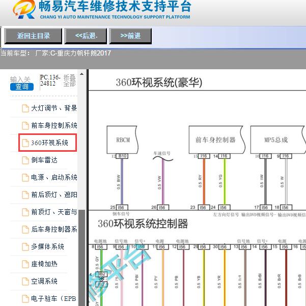Click the RBCM module box in the diagram
Image resolution: width=306 pixels, height=306 pixels.
tap(122, 140)
